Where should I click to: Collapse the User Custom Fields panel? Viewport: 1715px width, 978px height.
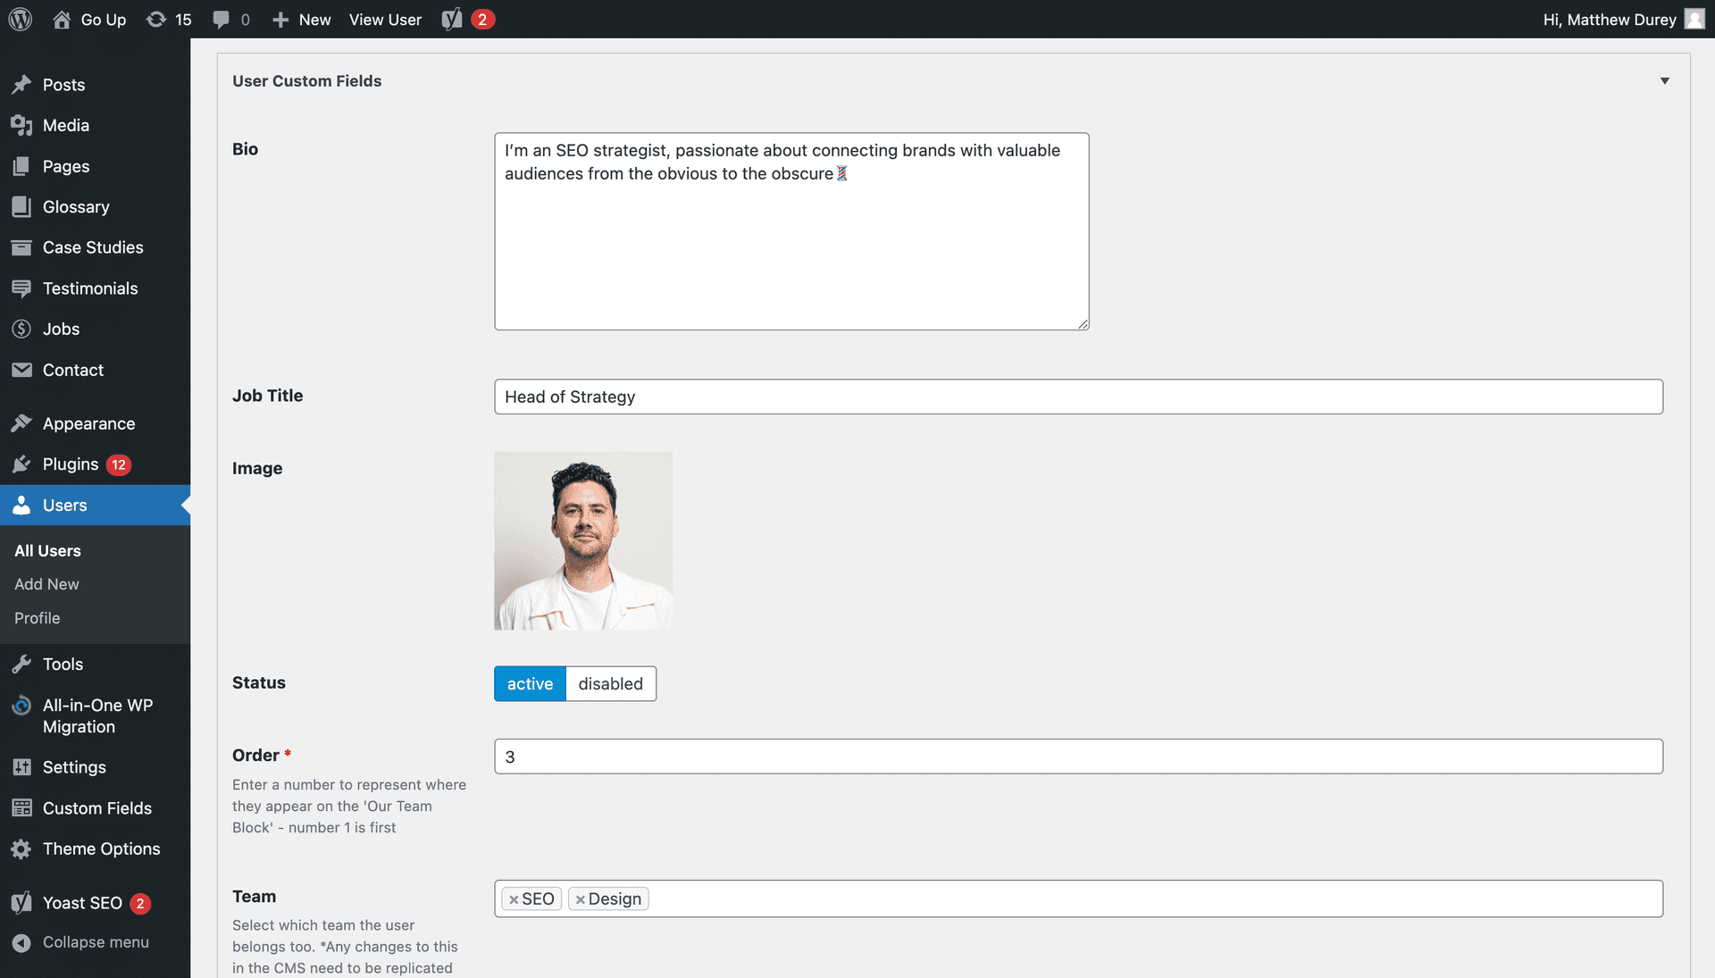[1664, 80]
